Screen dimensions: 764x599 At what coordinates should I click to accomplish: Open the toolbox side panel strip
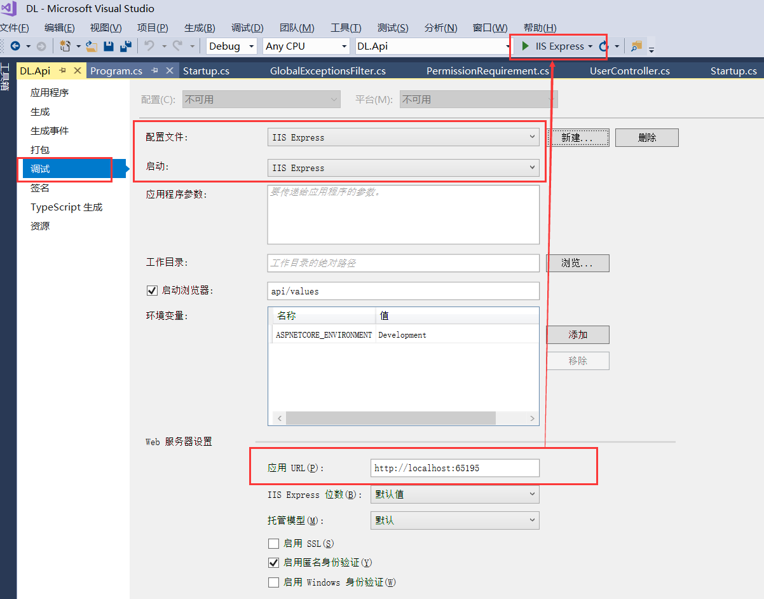click(4, 78)
